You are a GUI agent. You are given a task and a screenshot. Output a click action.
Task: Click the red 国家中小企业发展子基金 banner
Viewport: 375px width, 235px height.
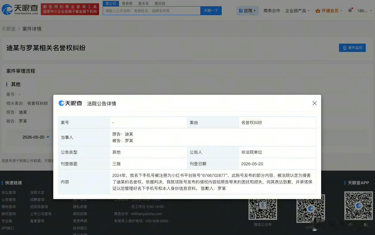70,9
